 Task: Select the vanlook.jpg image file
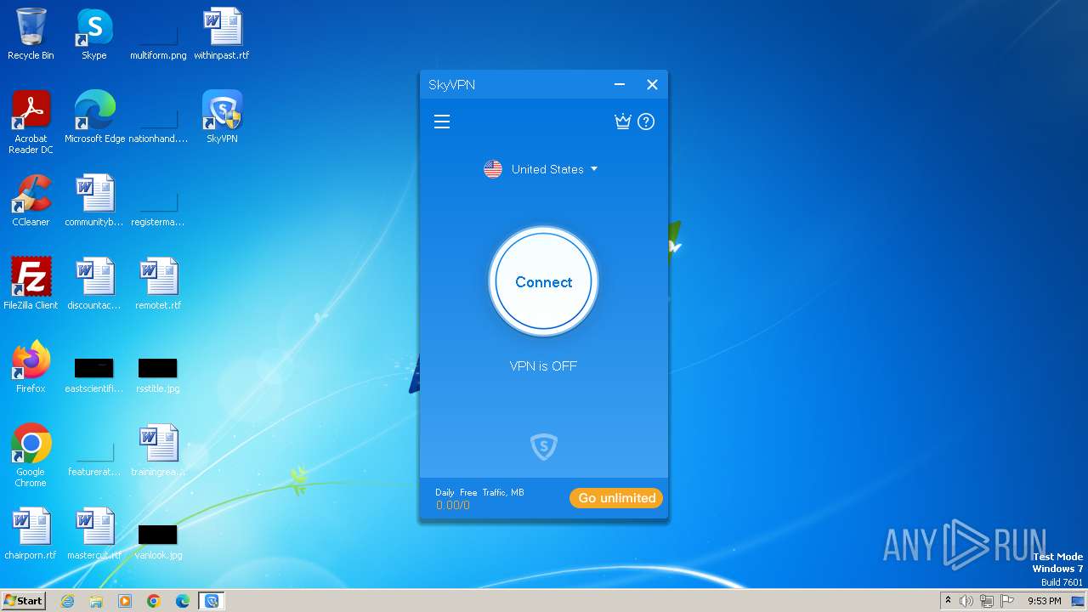[x=158, y=541]
